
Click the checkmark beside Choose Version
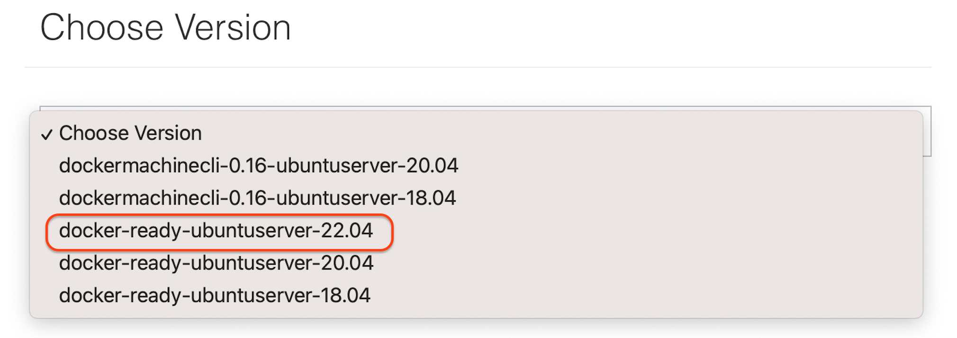click(x=46, y=135)
